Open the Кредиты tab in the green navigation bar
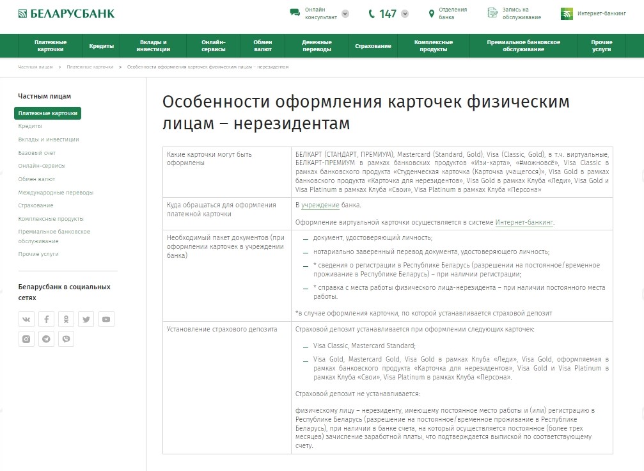The width and height of the screenshot is (644, 471). [x=102, y=45]
